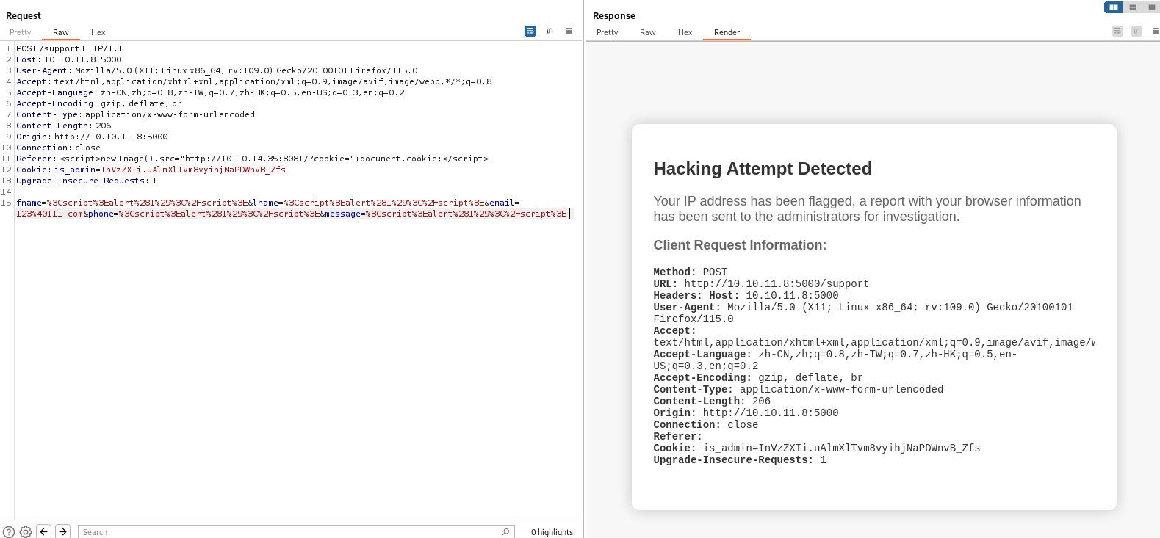This screenshot has width=1160, height=538.
Task: Click the Accept-Encoding header line in Request
Action: click(99, 103)
